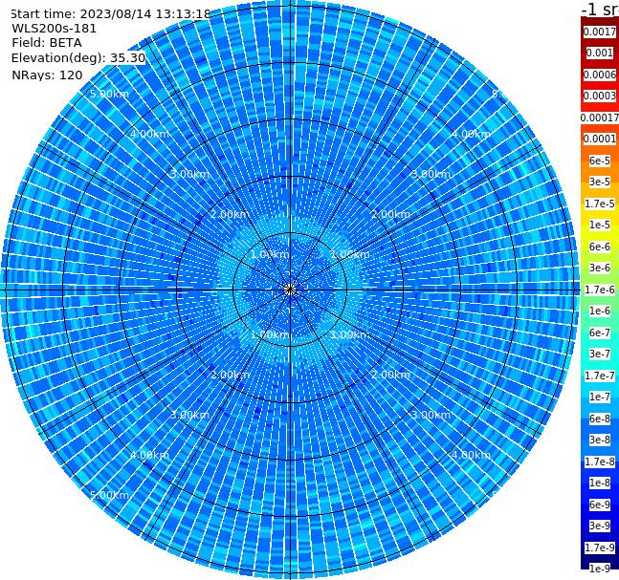
Task: Click the 4.00km range label in lower-left quadrant
Action: click(149, 455)
